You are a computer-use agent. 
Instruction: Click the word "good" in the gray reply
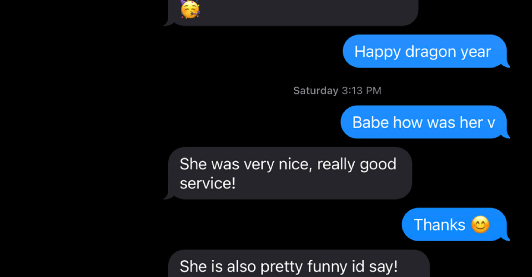[378, 163]
